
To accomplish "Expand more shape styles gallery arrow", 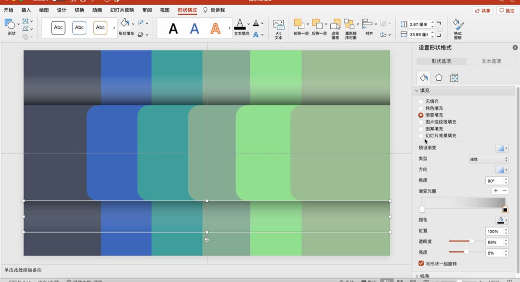I will (x=114, y=28).
